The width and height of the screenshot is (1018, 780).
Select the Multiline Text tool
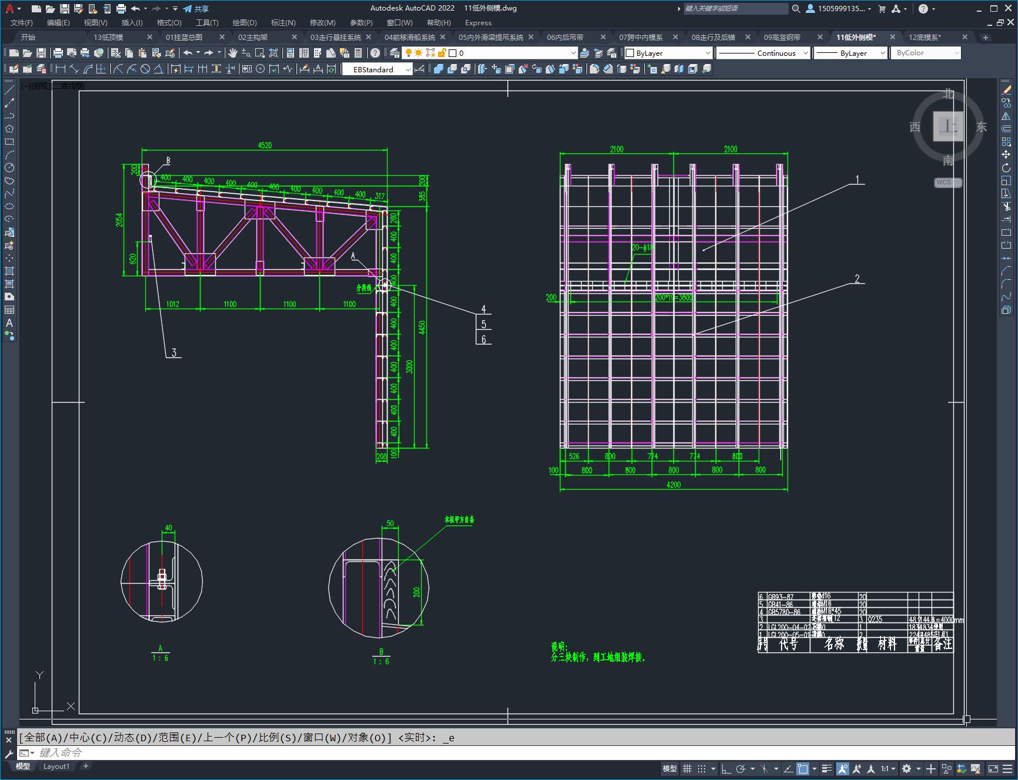(9, 323)
